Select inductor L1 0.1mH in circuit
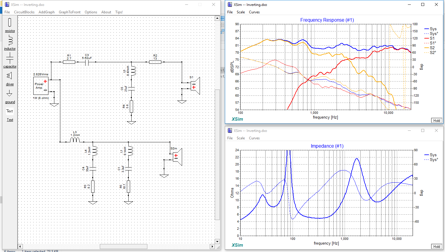445x252 pixels. [130, 151]
